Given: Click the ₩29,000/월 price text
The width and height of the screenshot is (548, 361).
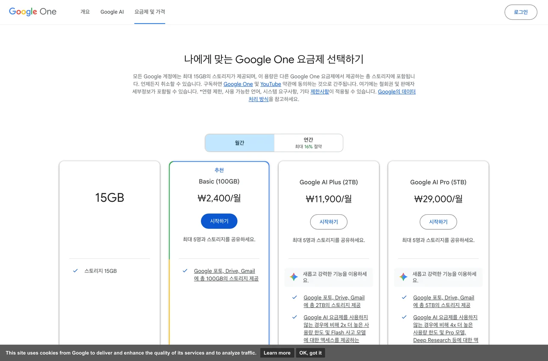Looking at the screenshot, I should pyautogui.click(x=438, y=199).
